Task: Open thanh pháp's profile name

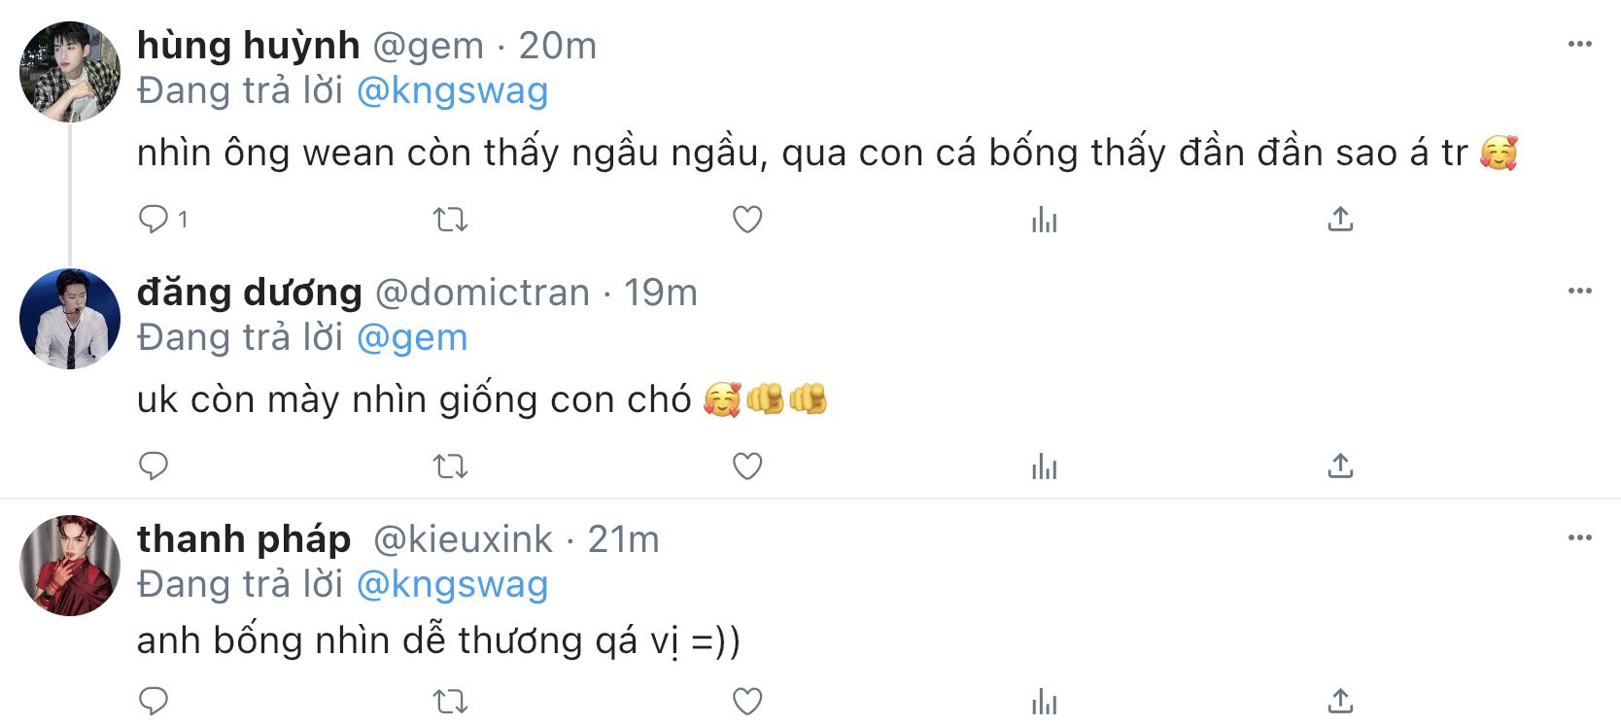Action: (244, 538)
